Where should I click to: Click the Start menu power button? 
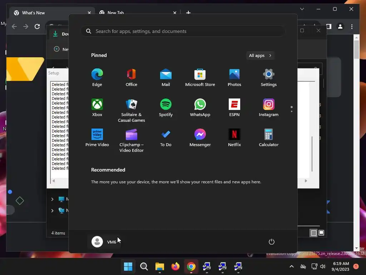click(272, 242)
